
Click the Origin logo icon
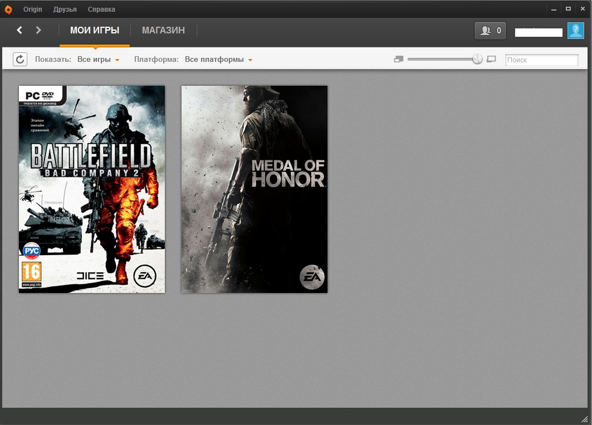pyautogui.click(x=8, y=9)
